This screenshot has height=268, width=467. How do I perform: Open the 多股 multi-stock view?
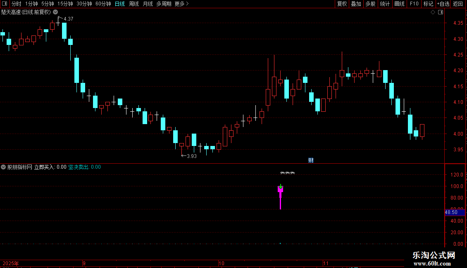pos(370,4)
